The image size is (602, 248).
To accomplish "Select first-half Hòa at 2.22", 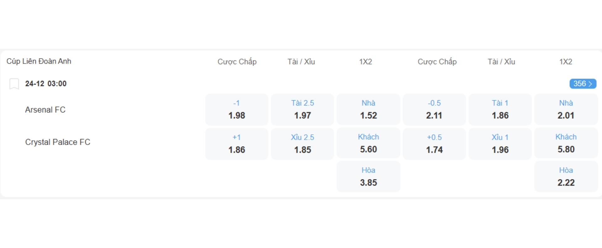I will coord(566,177).
